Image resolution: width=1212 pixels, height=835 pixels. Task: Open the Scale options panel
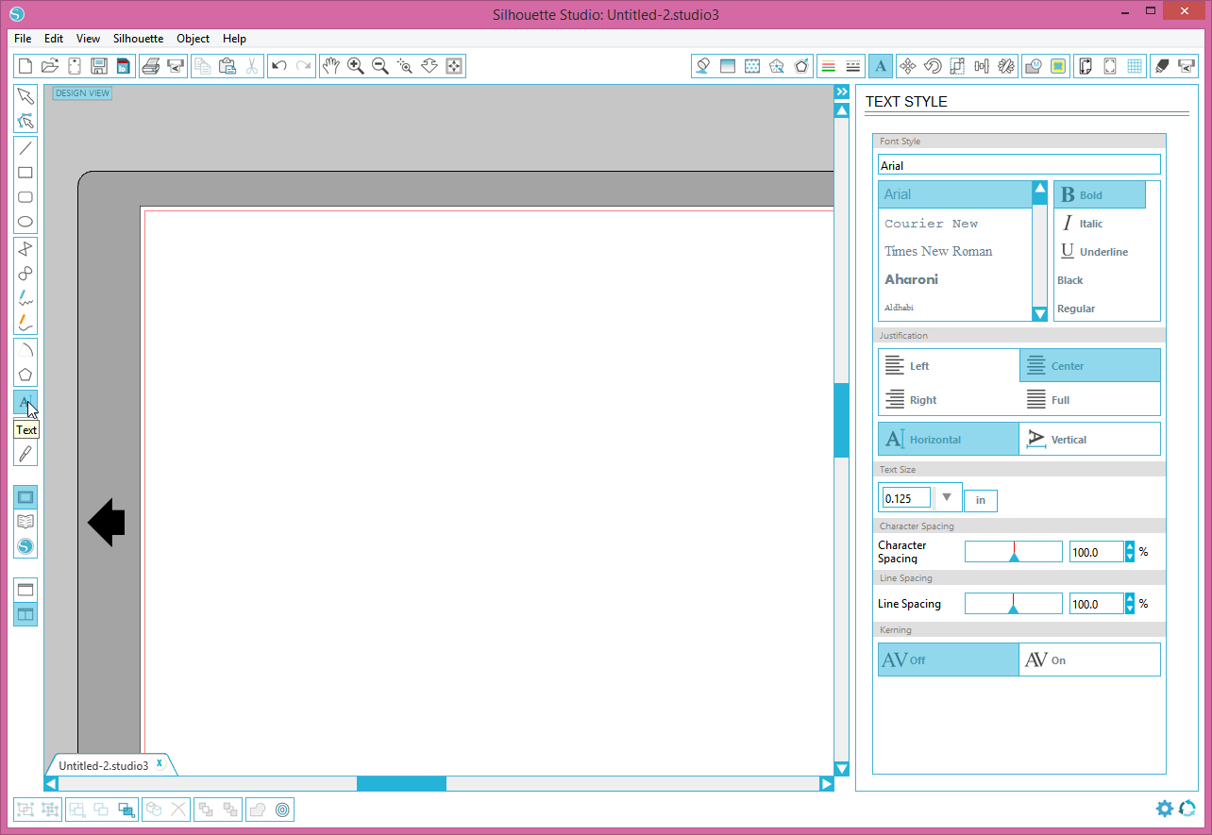coord(956,66)
